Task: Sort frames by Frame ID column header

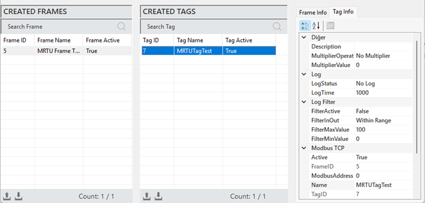Action: [18, 40]
